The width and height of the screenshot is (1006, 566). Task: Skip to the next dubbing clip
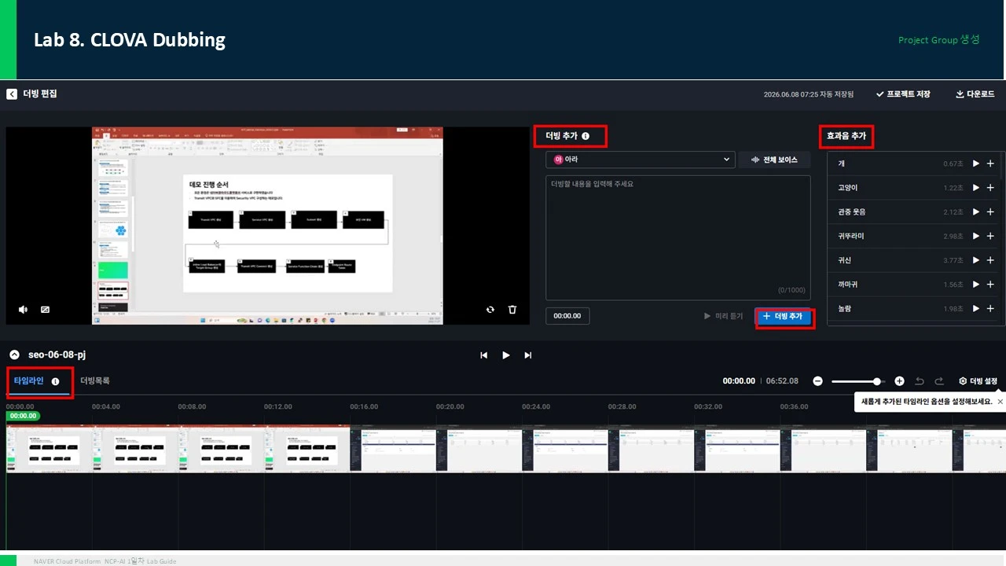[528, 355]
